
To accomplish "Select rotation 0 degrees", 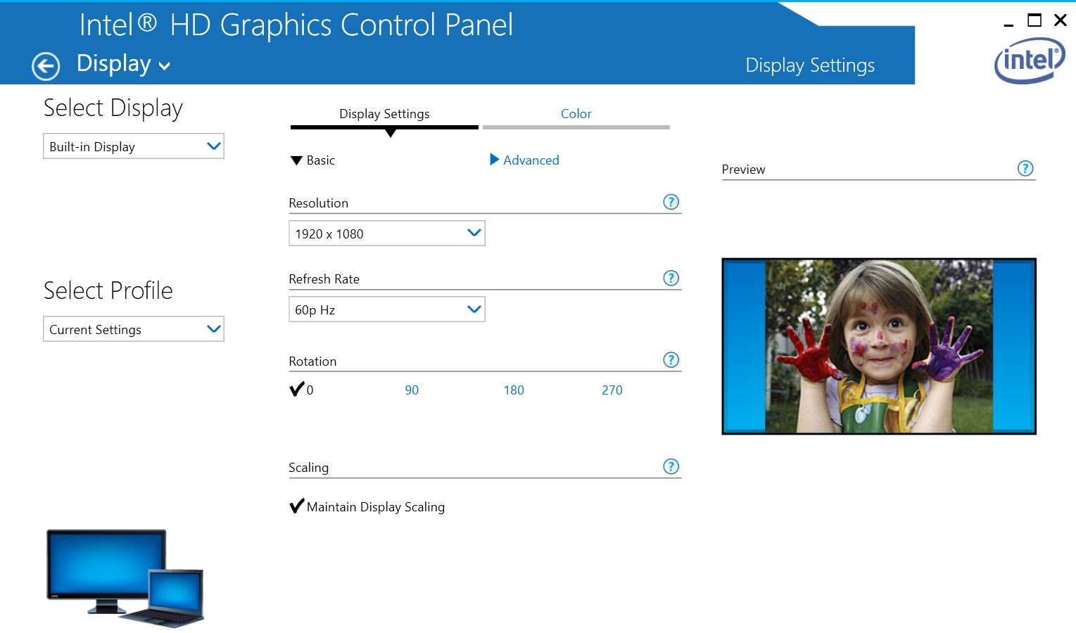I will (301, 390).
